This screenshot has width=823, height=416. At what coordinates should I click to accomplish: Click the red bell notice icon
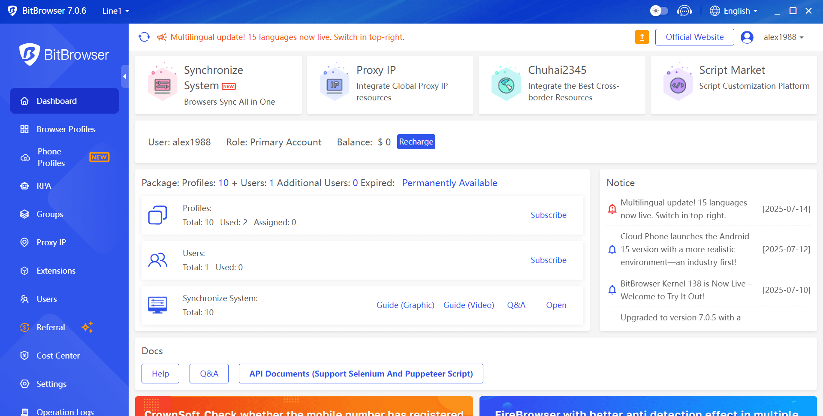612,209
